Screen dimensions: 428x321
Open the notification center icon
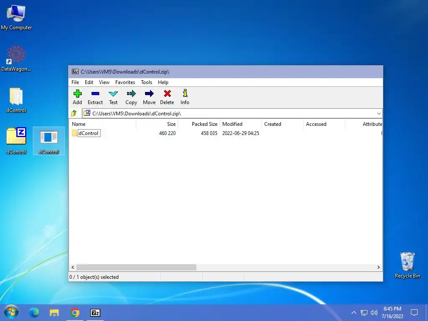click(x=414, y=313)
